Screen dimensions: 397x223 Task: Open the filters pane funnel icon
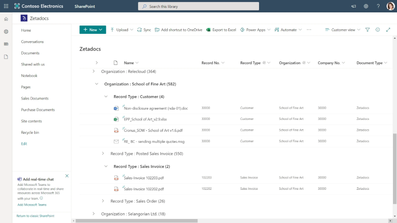click(x=367, y=30)
